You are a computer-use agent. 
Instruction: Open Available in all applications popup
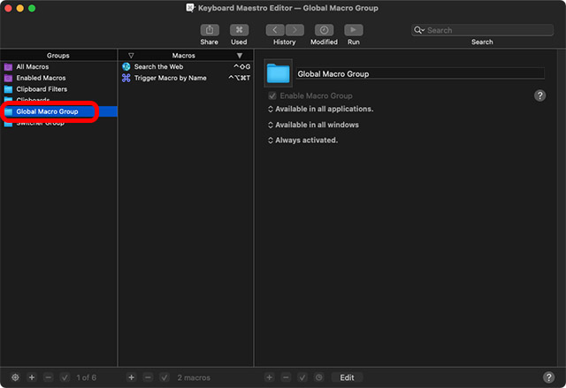[320, 109]
